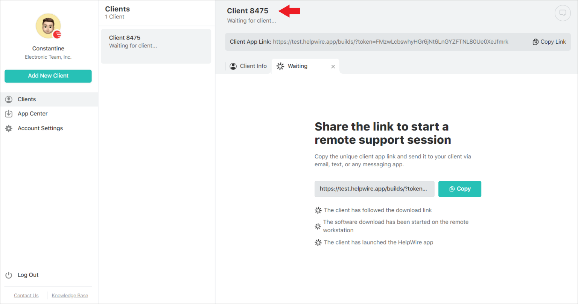Open the App Center download icon
The height and width of the screenshot is (304, 578).
(x=8, y=113)
